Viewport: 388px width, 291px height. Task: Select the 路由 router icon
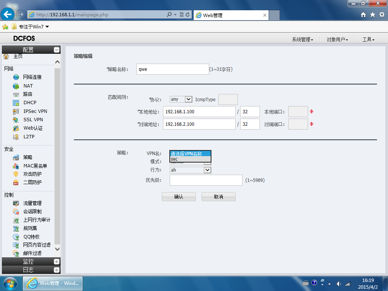(x=16, y=94)
